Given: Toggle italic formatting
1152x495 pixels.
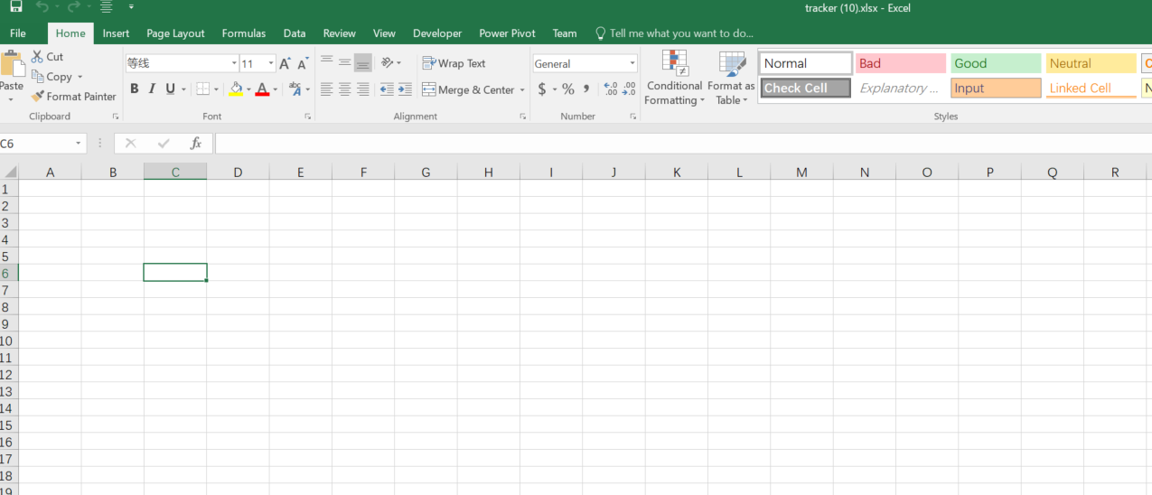Looking at the screenshot, I should click(x=151, y=89).
